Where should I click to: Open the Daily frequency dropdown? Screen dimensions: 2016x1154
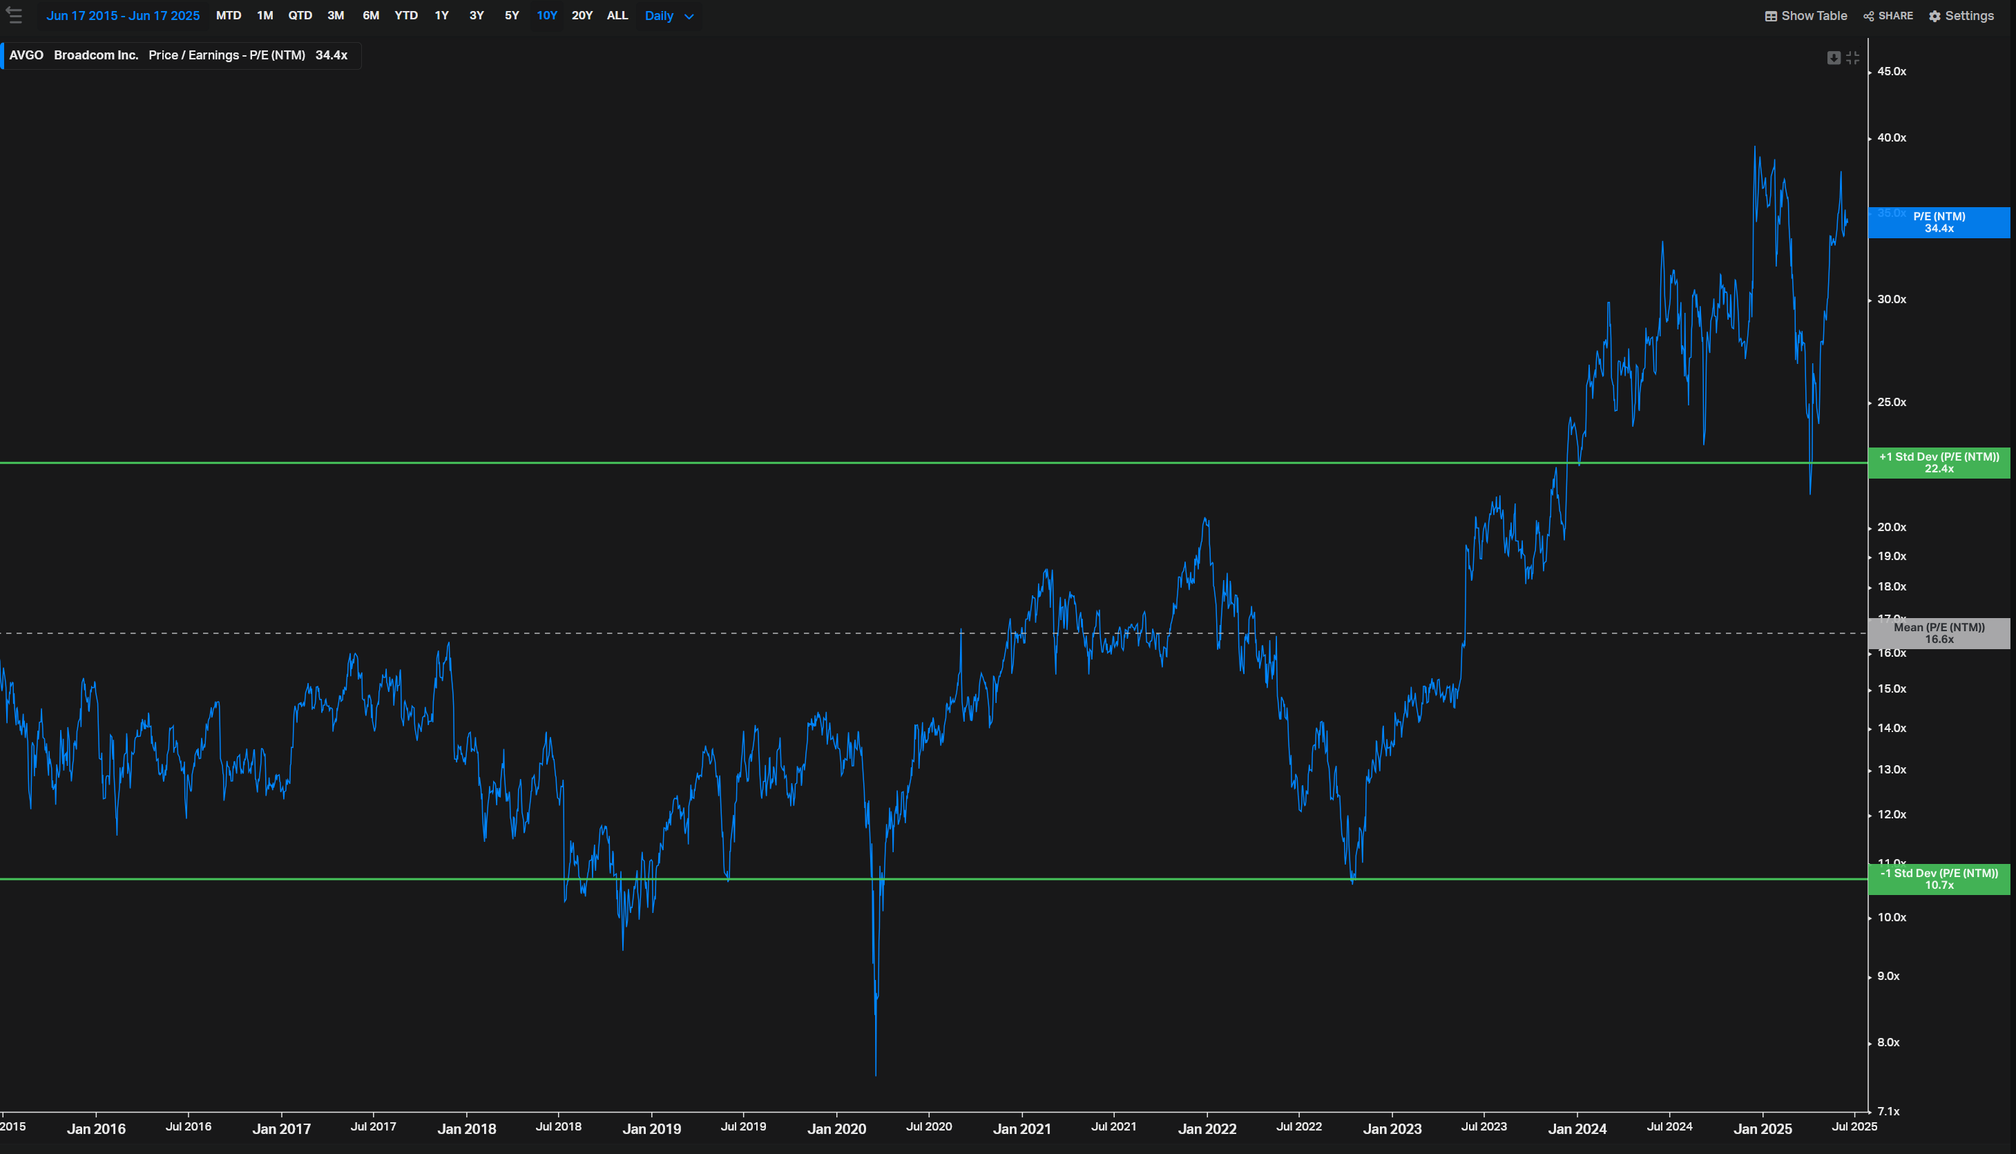tap(669, 16)
